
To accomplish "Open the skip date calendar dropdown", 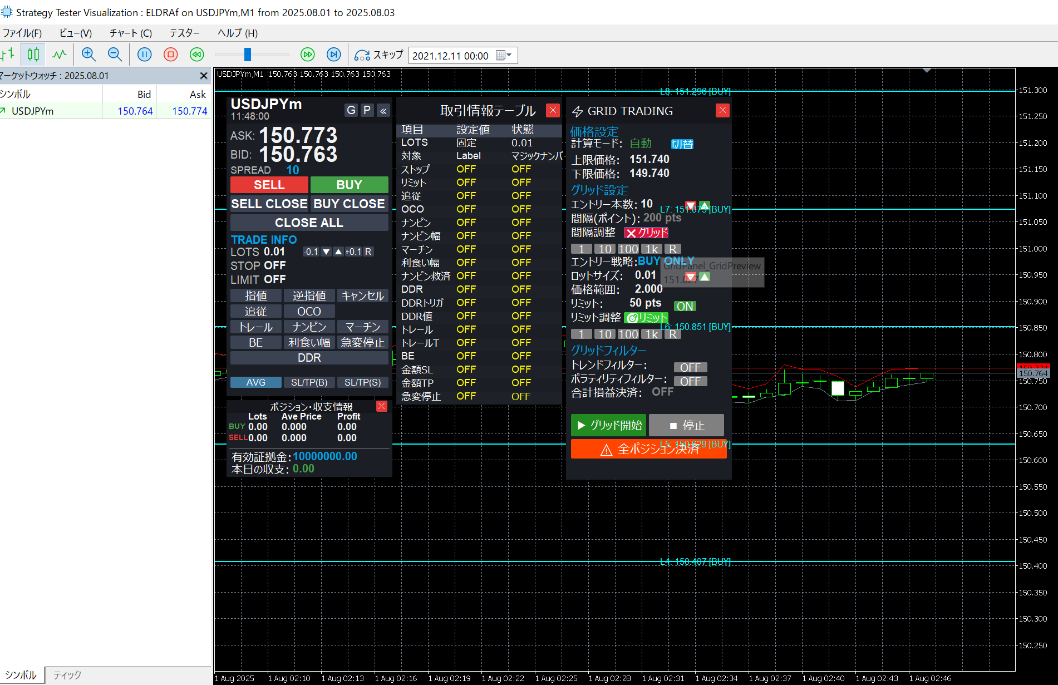I will click(x=504, y=55).
